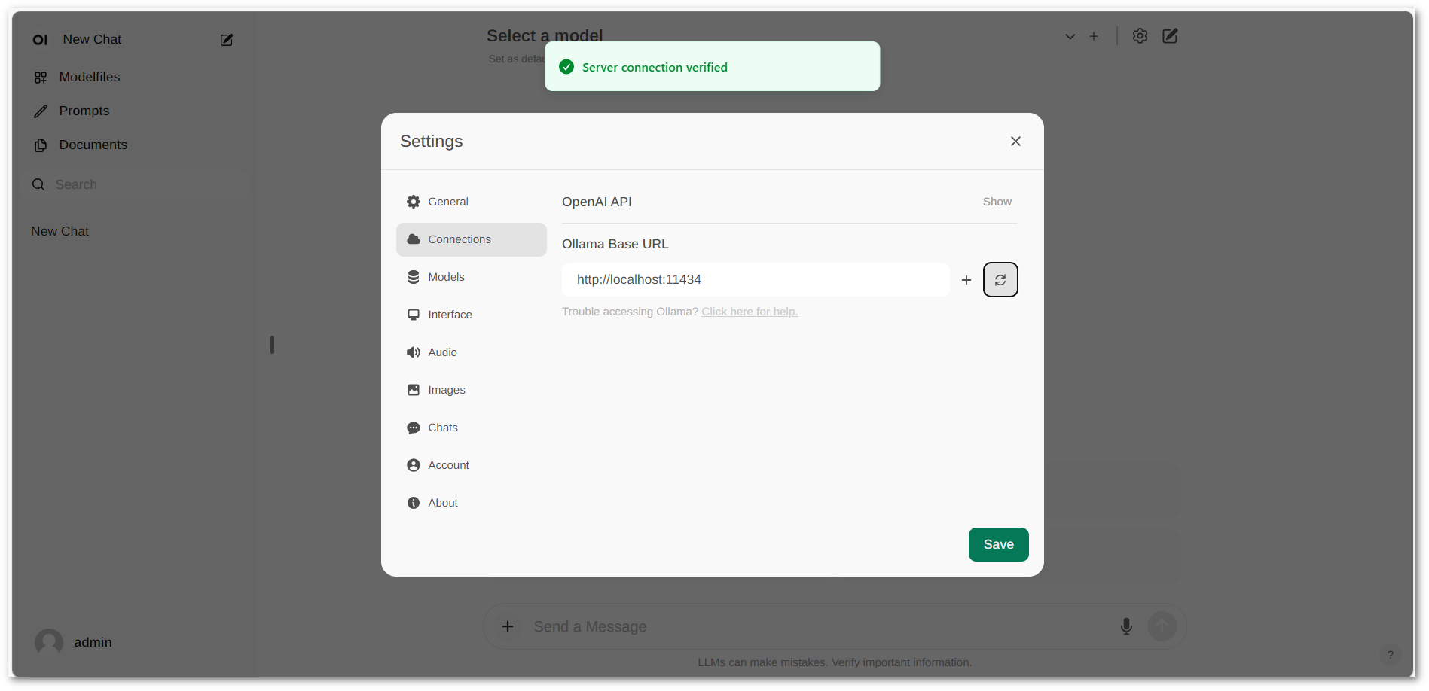Expand the model selector dropdown

click(x=1070, y=35)
